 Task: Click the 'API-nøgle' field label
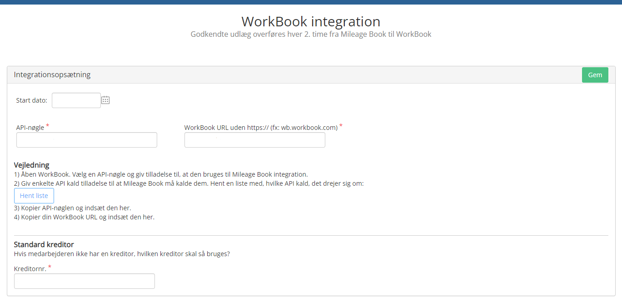(30, 128)
